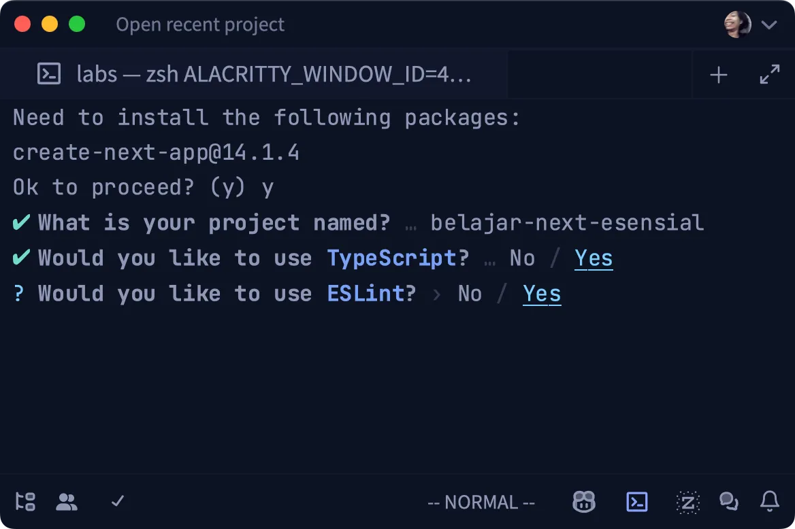Toggle zoom on the terminal pane

point(770,75)
